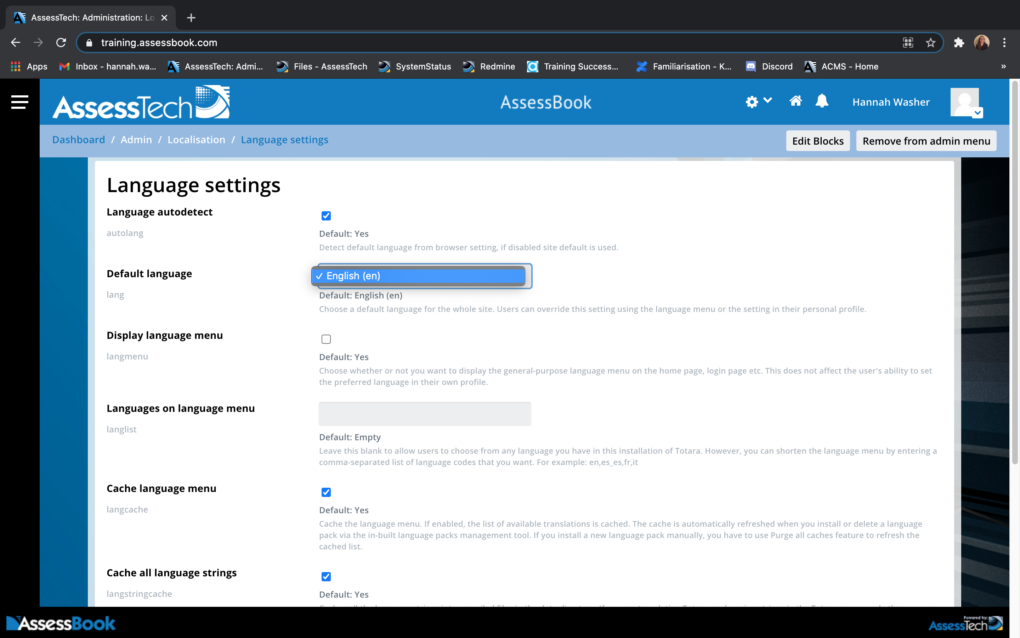The width and height of the screenshot is (1020, 638).
Task: Click Remove from admin menu button
Action: pos(926,141)
